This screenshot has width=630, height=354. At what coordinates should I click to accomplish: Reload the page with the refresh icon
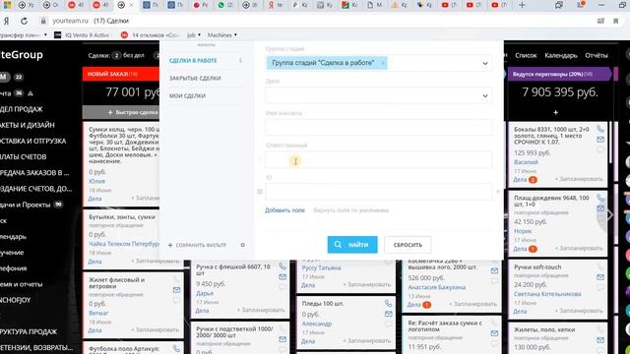(x=24, y=21)
